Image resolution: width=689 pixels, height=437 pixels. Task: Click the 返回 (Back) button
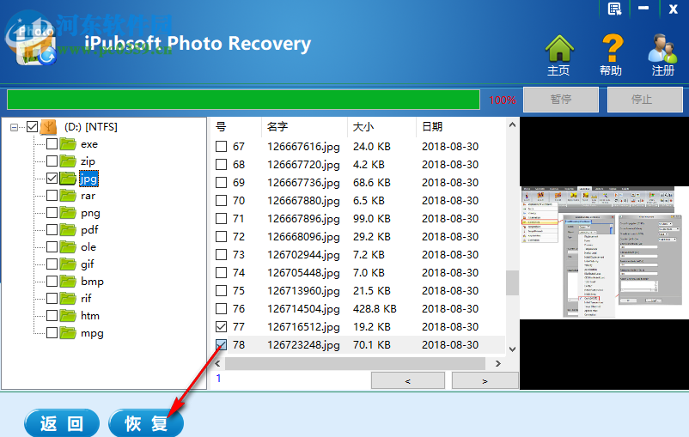click(x=62, y=423)
